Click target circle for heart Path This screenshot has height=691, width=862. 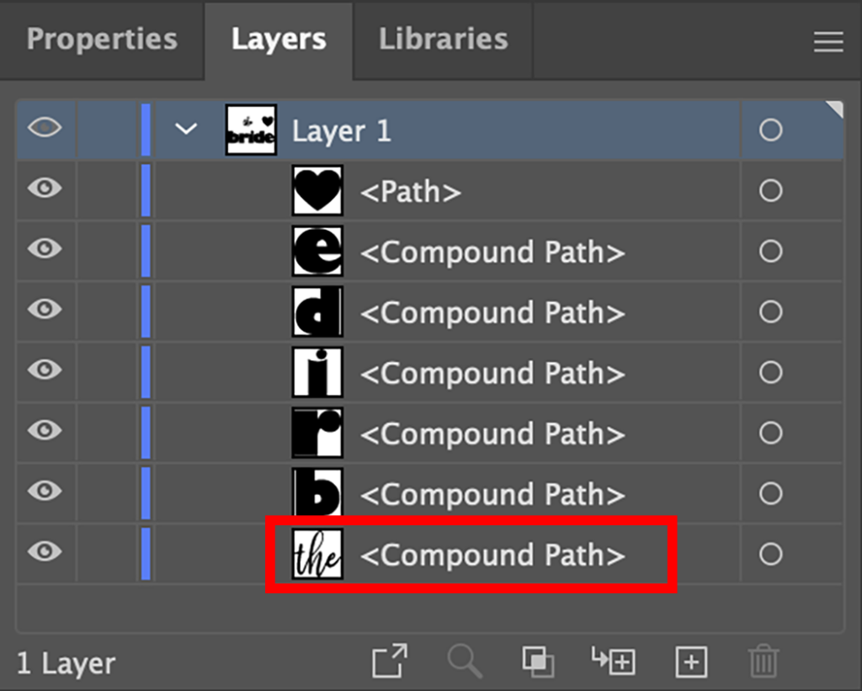click(x=770, y=191)
